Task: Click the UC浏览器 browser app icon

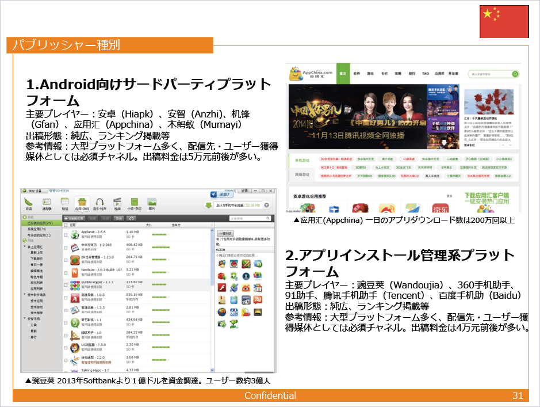Action: coord(75,348)
